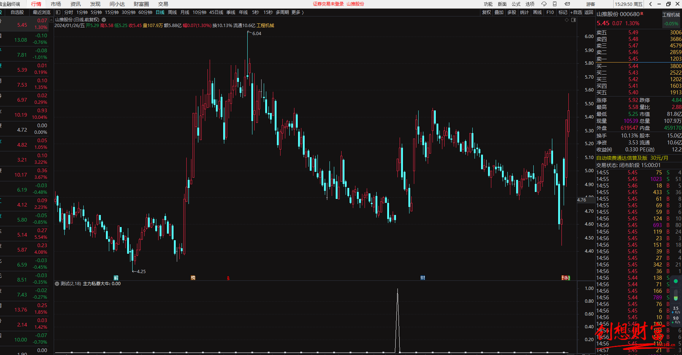Open the 交易 tab
The image size is (682, 355).
point(163,4)
